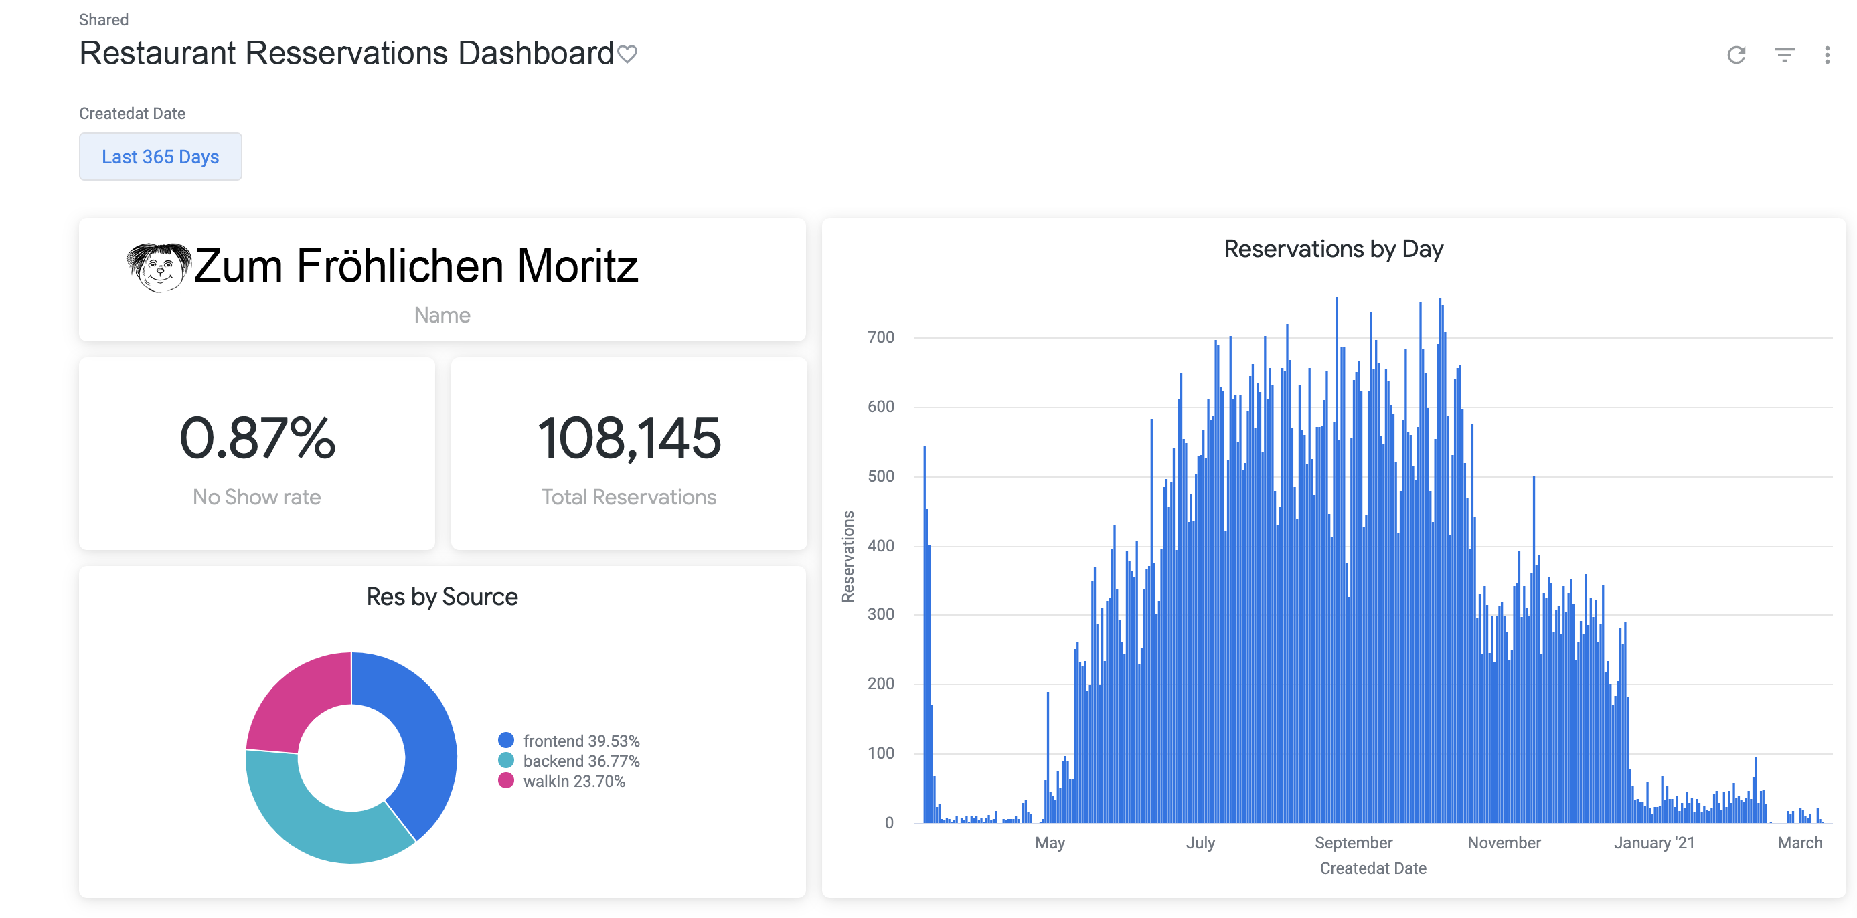Toggle frontend series in the donut legend
The image size is (1857, 918).
580,741
